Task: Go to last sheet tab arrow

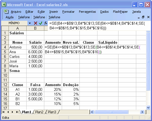Action: 17,112
